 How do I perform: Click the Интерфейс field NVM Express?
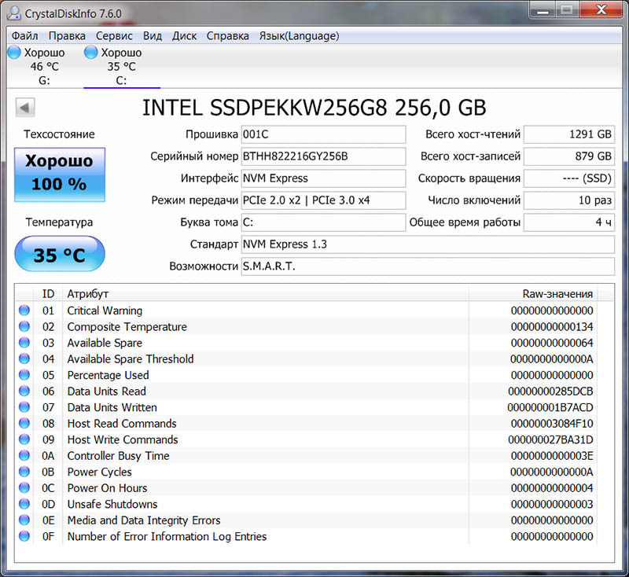(x=323, y=178)
